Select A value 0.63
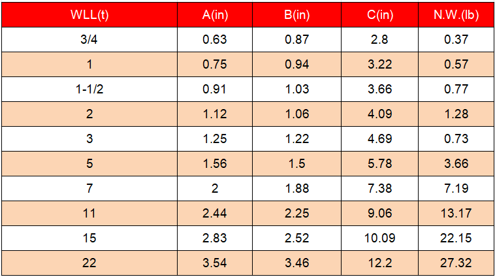 pyautogui.click(x=215, y=40)
